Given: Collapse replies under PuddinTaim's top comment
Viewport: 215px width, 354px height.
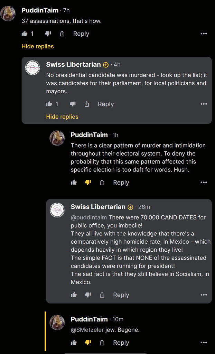Looking at the screenshot, I should pos(38,46).
